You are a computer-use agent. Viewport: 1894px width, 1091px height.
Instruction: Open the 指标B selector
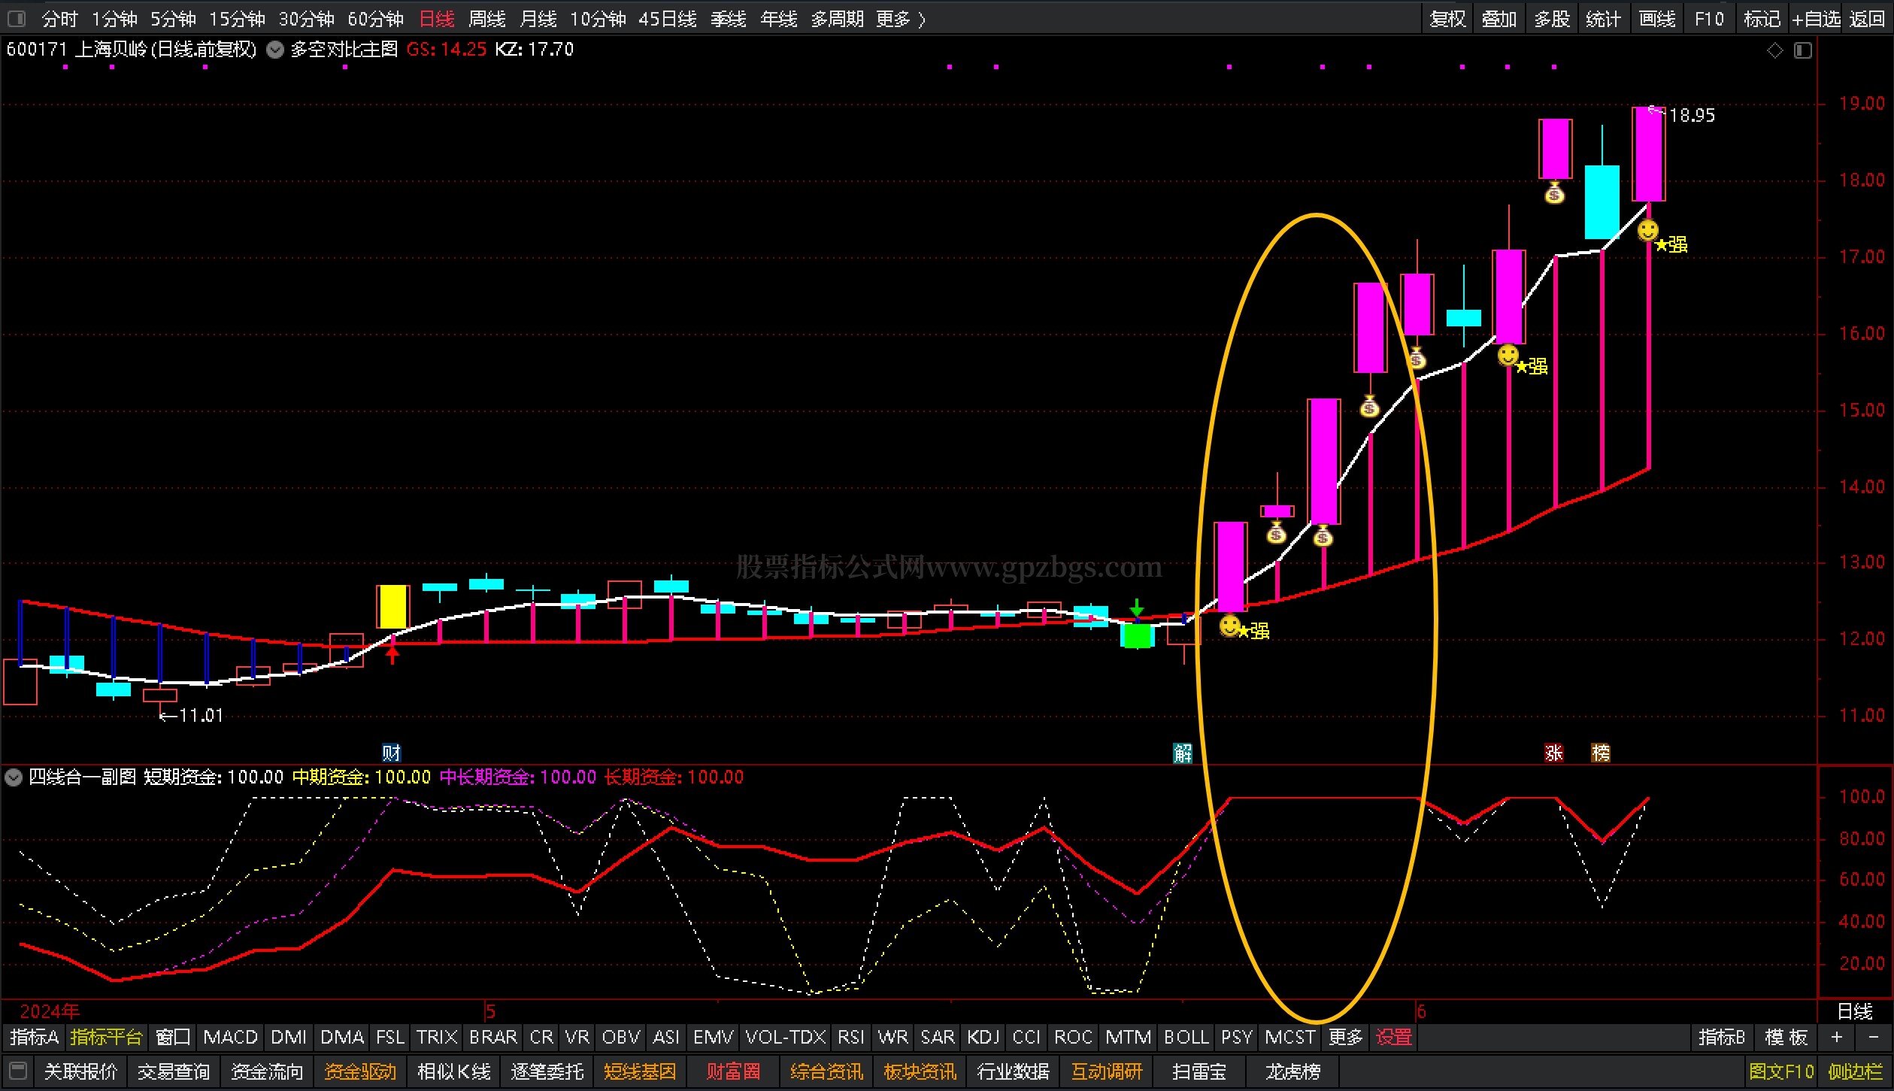coord(1721,1037)
